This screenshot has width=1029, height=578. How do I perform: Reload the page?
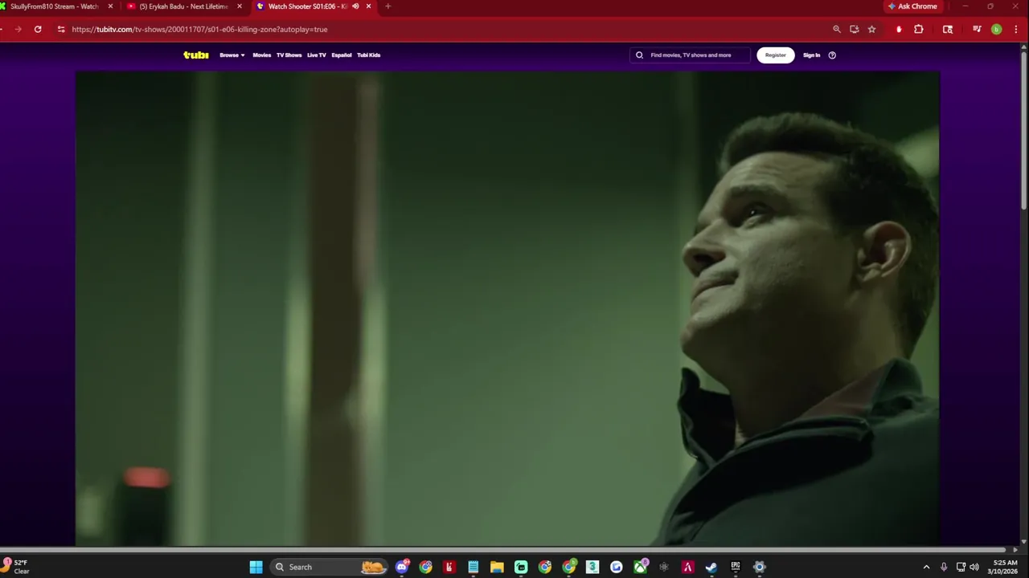[38, 29]
